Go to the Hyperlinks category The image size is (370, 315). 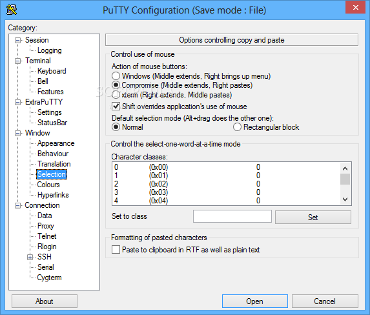(53, 195)
